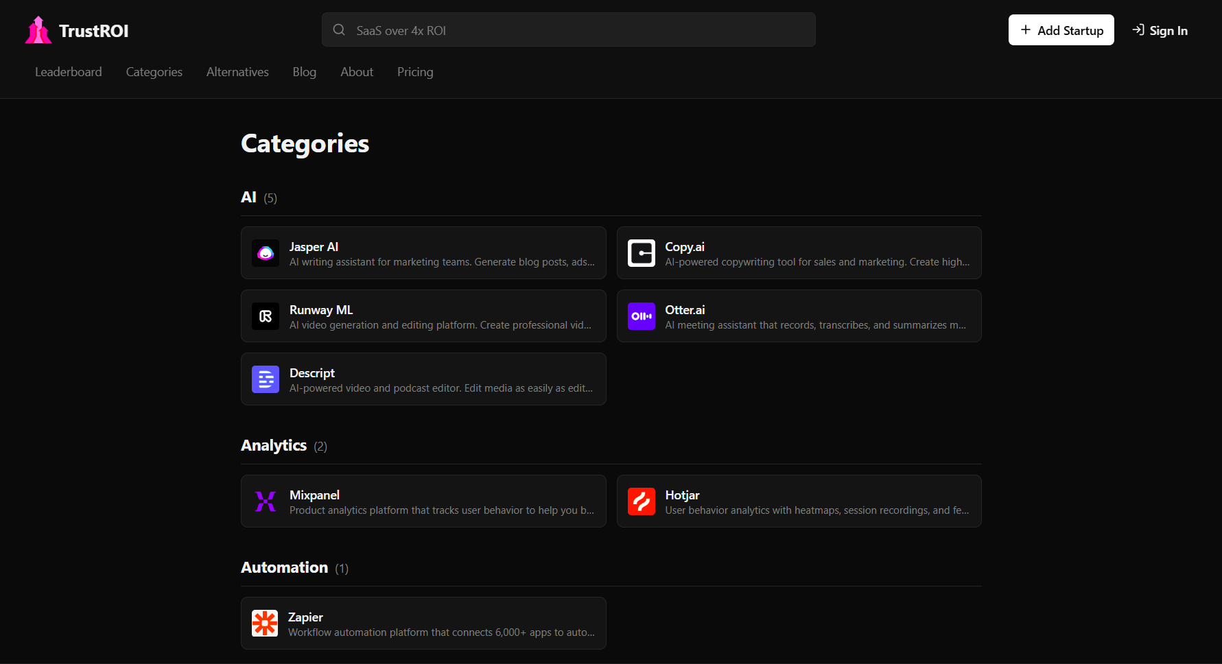Screen dimensions: 1222x664
Task: Open the Mixpanel title link
Action: (x=314, y=495)
